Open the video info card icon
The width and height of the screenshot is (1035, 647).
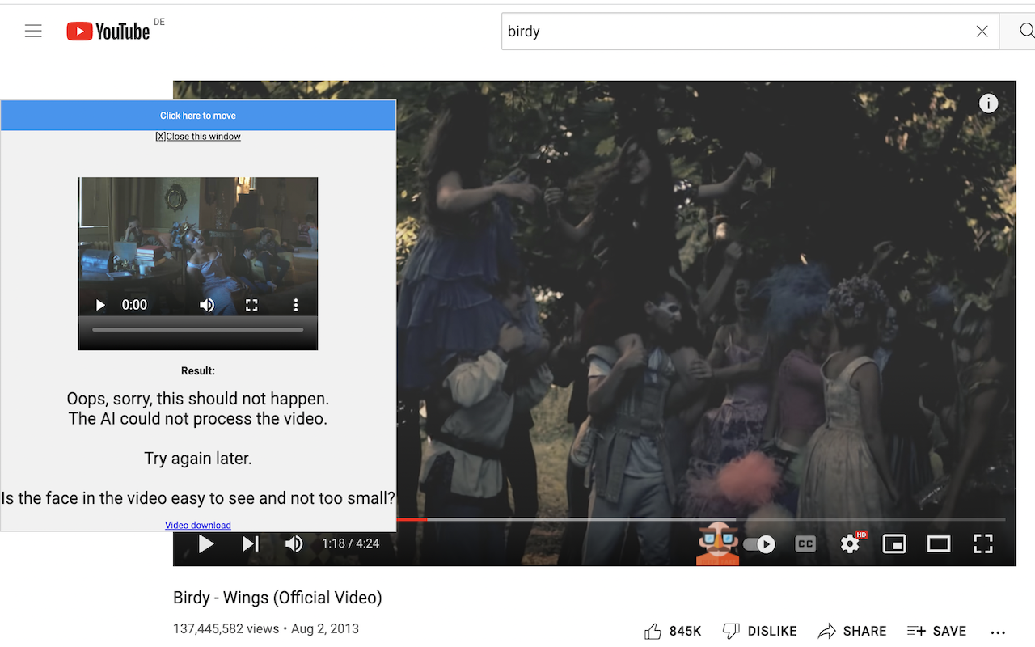(x=988, y=104)
